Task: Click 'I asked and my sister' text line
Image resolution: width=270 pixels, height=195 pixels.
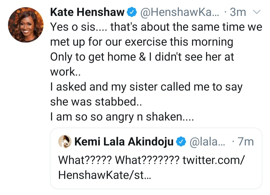Action: point(146,87)
